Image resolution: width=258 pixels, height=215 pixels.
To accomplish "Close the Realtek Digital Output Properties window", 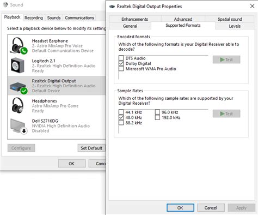I will click(252, 6).
